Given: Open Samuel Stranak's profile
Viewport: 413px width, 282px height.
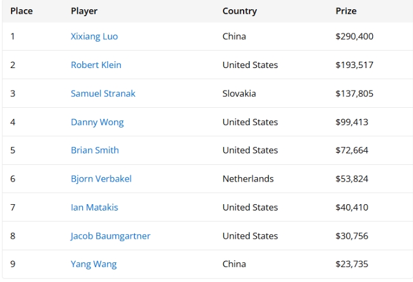Looking at the screenshot, I should (103, 93).
